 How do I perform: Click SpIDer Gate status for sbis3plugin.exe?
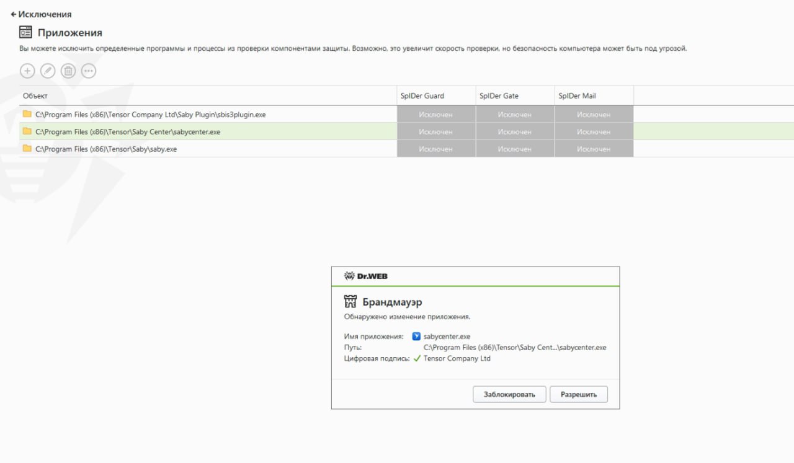(x=515, y=115)
